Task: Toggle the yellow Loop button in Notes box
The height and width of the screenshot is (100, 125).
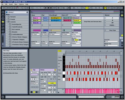Action: click(52, 83)
